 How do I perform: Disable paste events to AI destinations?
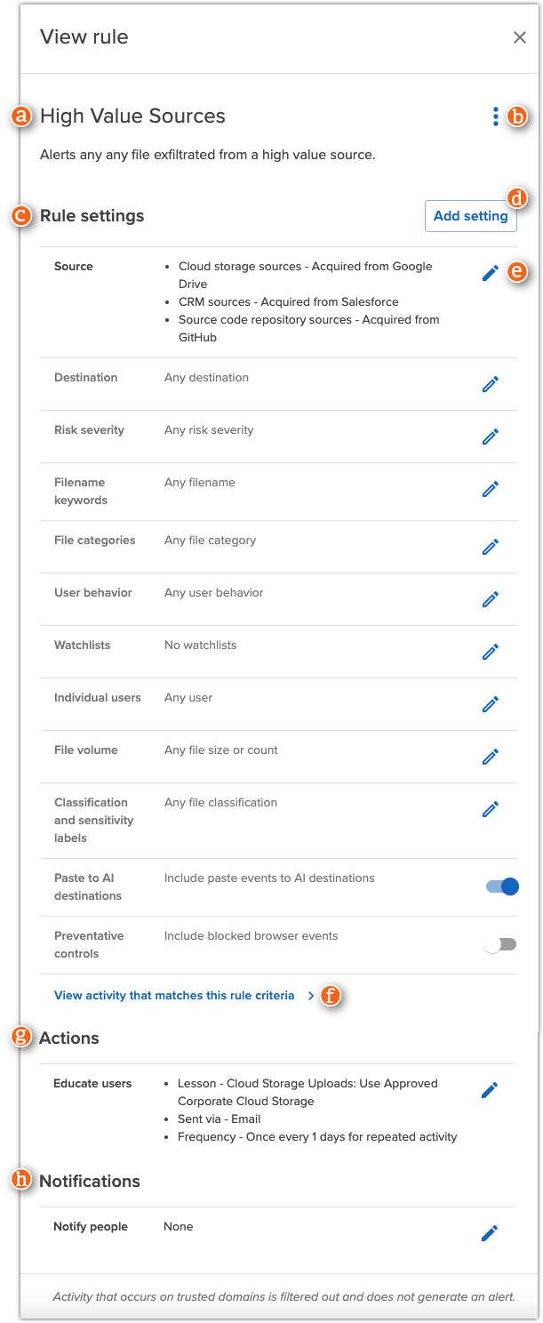click(499, 886)
